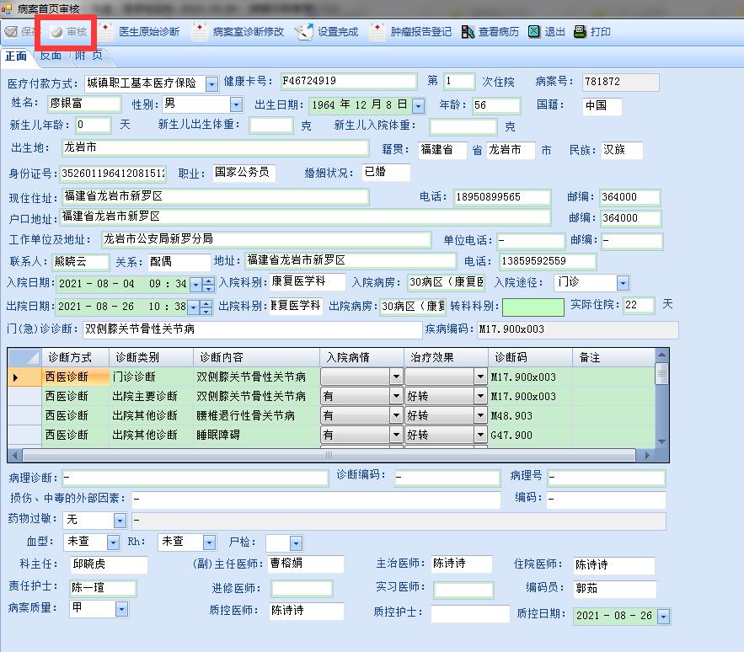Click the 门(急)诊诊断 input field

click(253, 329)
